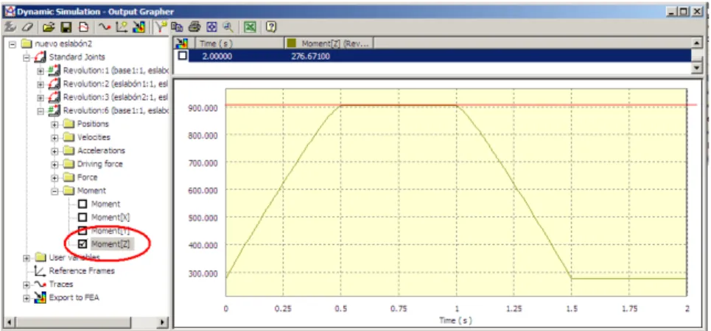The image size is (711, 331).
Task: Click the Revolution:3 joint icon
Action: (x=54, y=97)
